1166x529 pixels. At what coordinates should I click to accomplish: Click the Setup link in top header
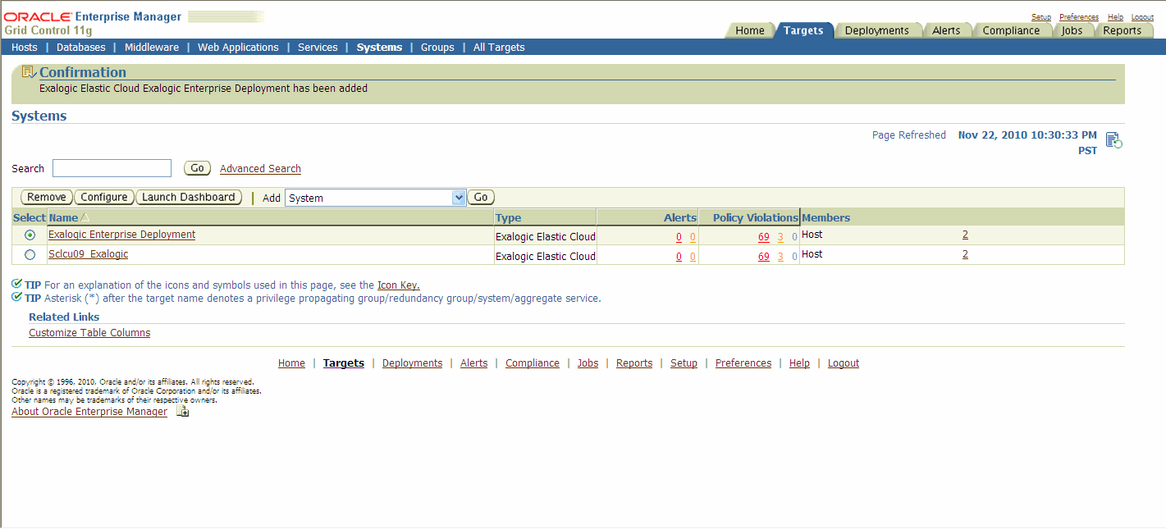(1041, 17)
